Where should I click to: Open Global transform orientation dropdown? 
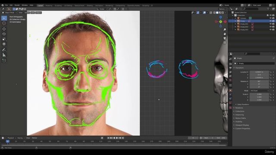(x=102, y=9)
